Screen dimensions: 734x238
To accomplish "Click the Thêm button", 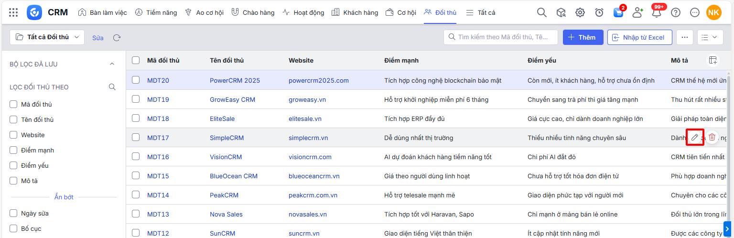I will pos(583,37).
